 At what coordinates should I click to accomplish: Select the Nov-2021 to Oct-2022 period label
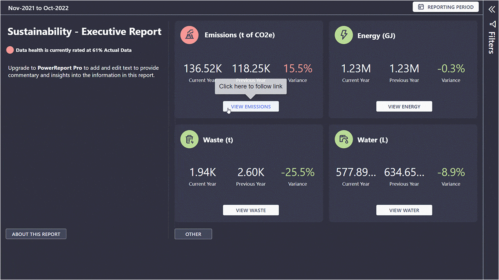click(x=38, y=8)
